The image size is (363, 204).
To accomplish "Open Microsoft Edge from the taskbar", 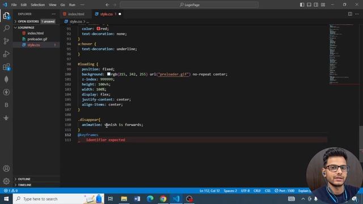I will (150, 199).
